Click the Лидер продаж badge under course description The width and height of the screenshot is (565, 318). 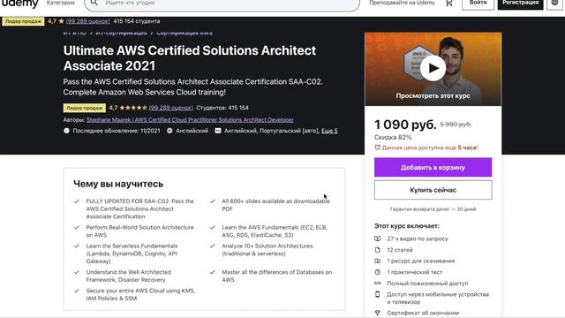[x=85, y=108]
